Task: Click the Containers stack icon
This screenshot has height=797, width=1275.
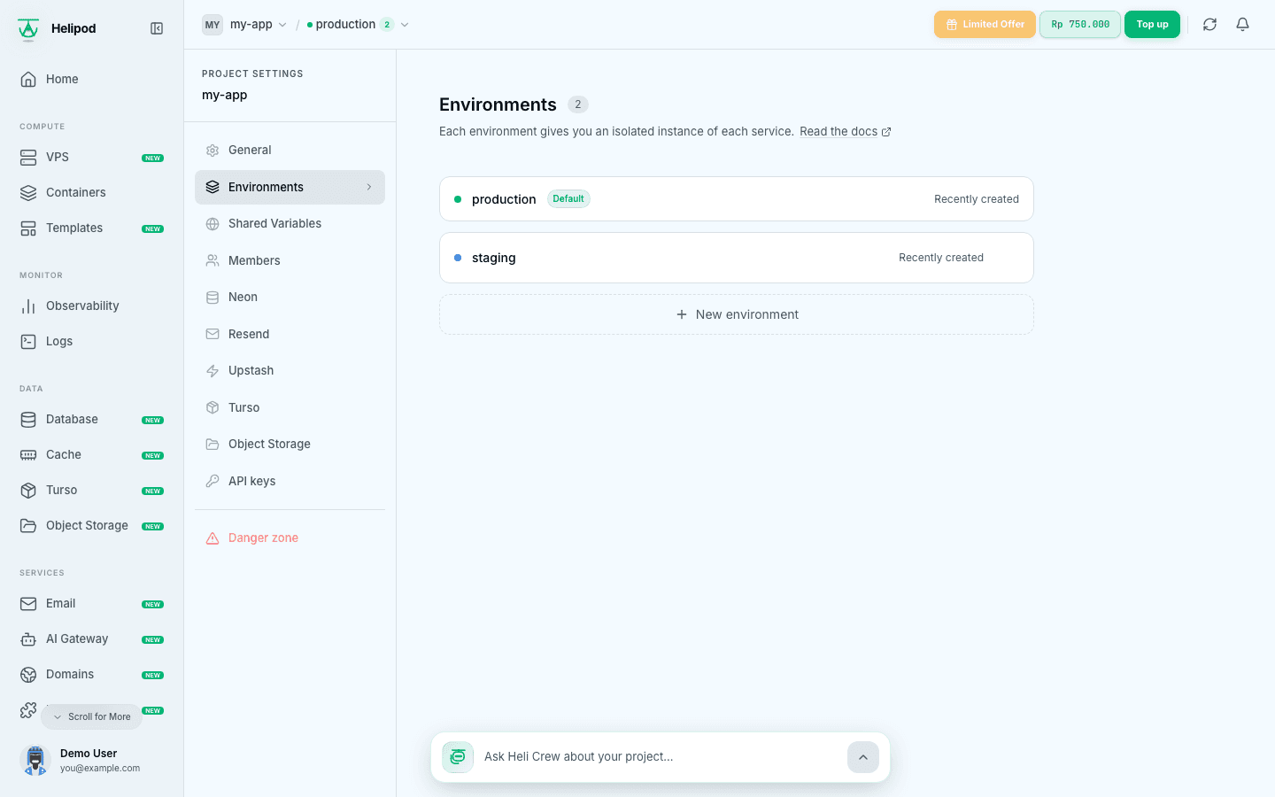Action: point(28,192)
